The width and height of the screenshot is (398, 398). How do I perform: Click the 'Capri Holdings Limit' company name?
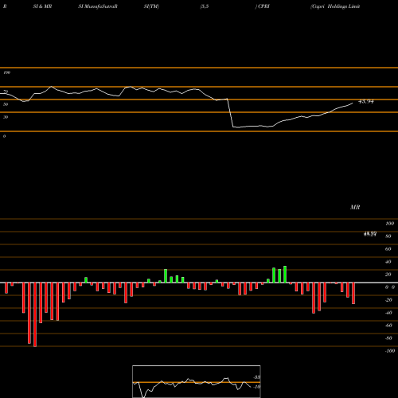[x=335, y=6]
